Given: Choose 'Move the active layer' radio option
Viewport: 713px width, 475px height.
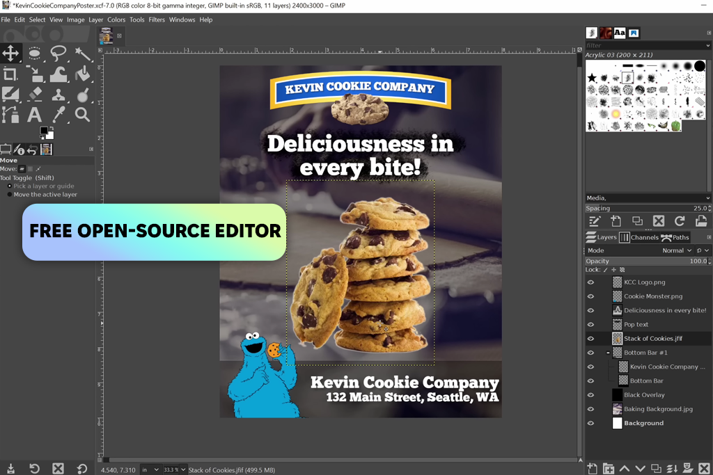Looking at the screenshot, I should pyautogui.click(x=42, y=194).
